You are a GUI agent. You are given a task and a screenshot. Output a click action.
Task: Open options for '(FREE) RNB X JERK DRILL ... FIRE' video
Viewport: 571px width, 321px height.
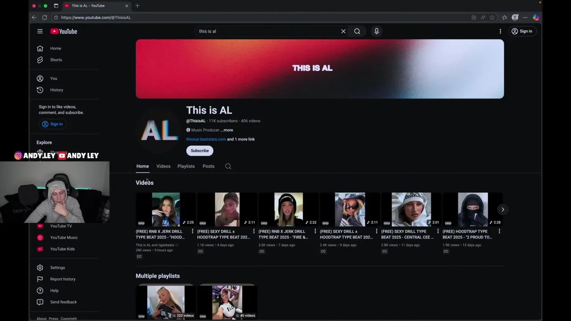(x=315, y=231)
